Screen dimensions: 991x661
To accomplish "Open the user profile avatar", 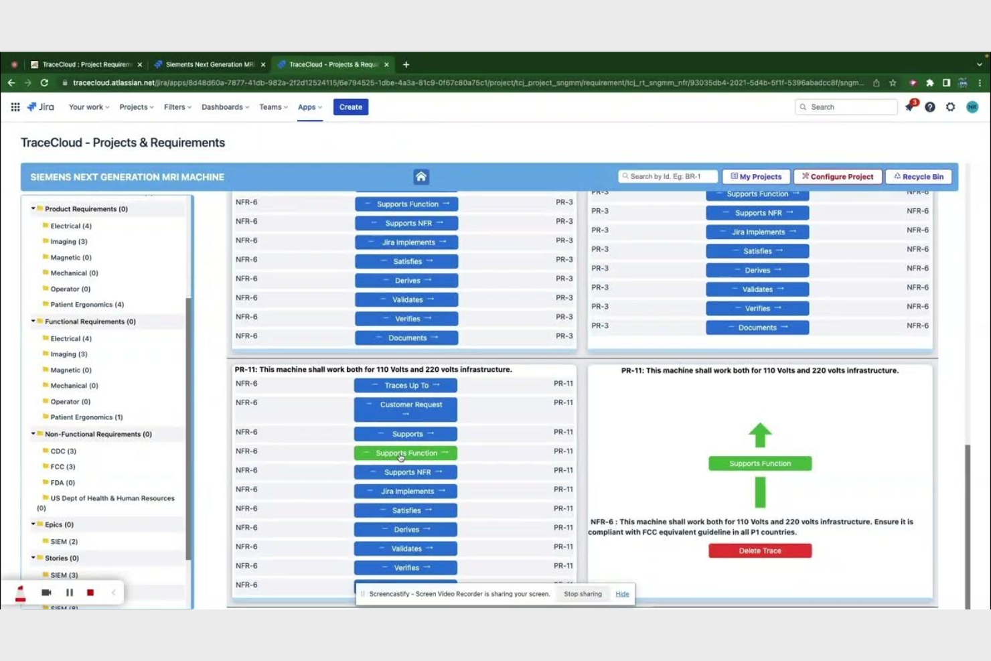I will [x=972, y=107].
